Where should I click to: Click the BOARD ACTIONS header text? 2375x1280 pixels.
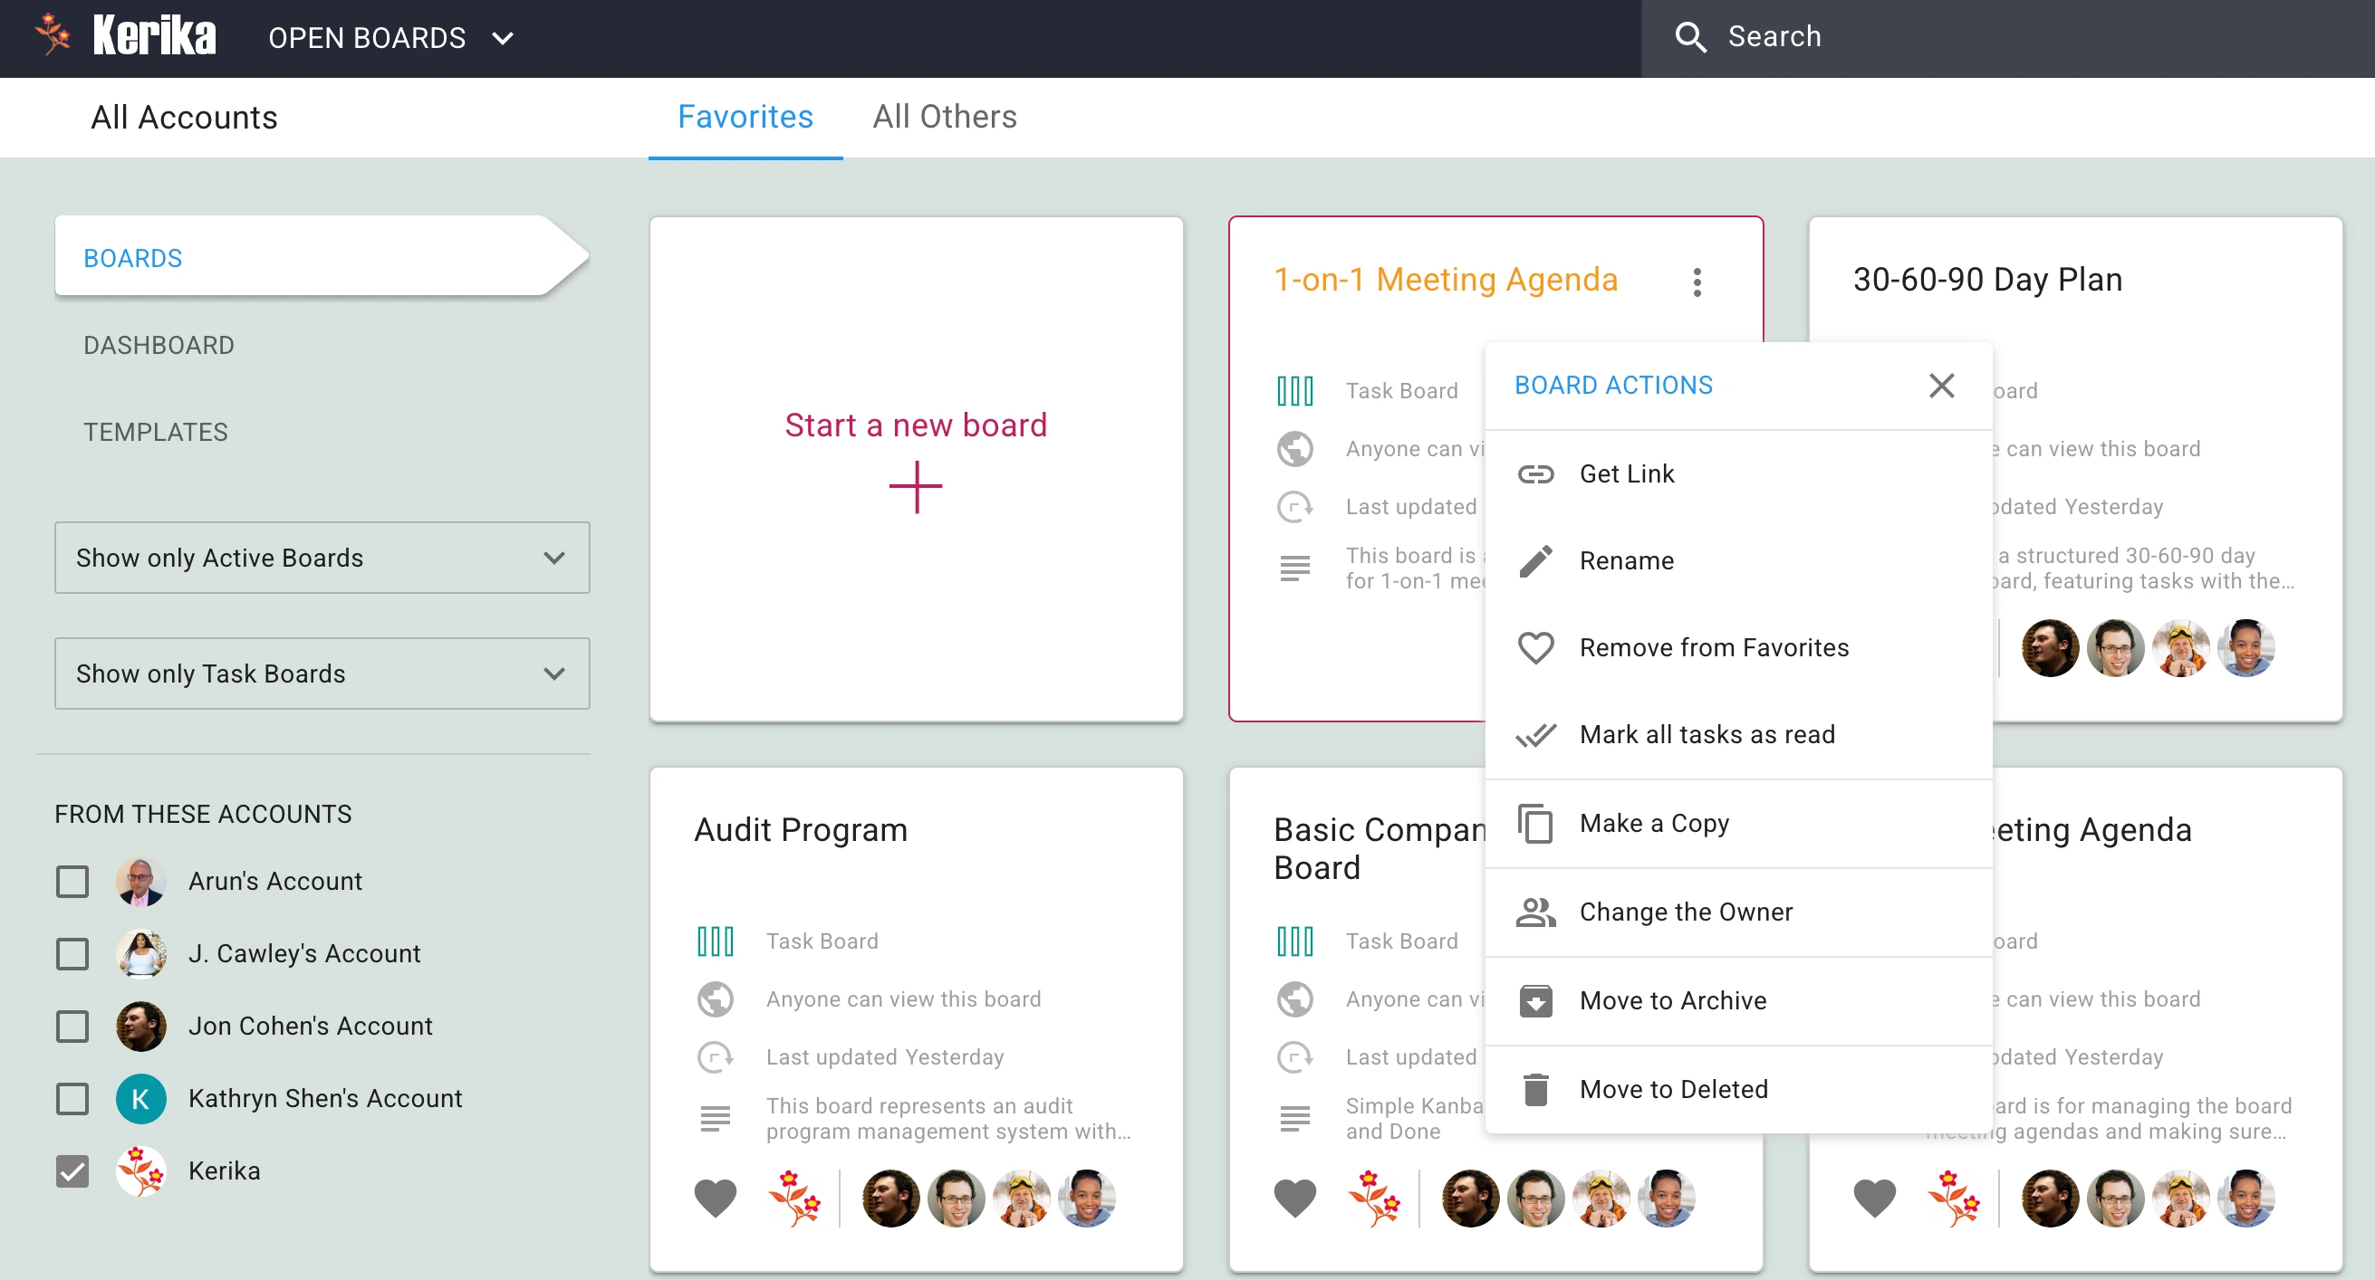tap(1613, 386)
